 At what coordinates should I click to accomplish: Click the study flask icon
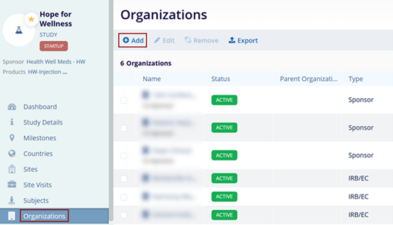click(x=19, y=31)
